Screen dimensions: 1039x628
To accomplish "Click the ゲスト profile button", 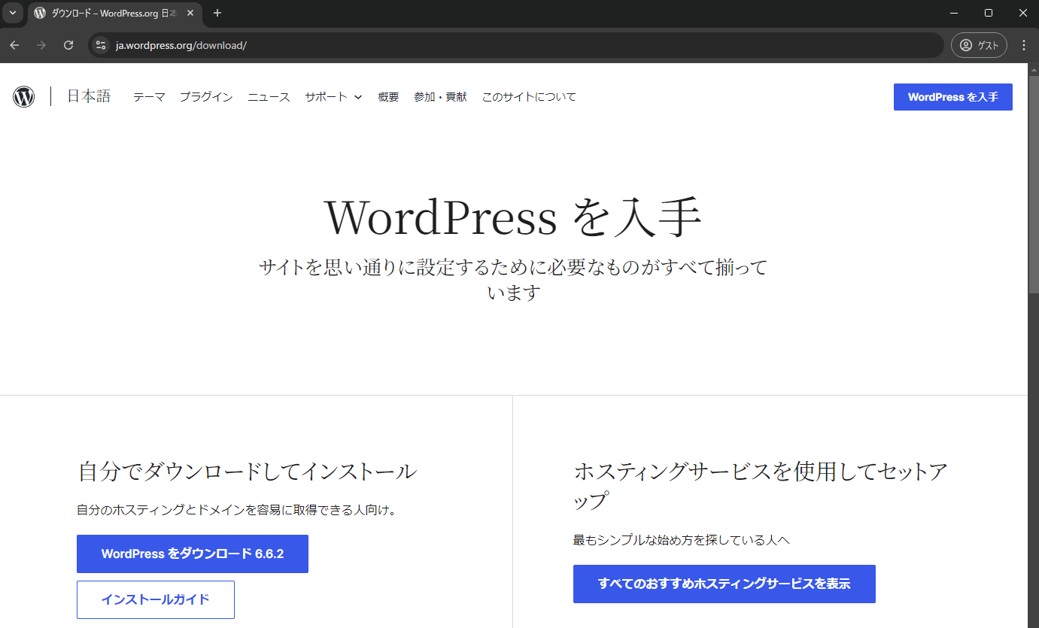I will (x=979, y=45).
